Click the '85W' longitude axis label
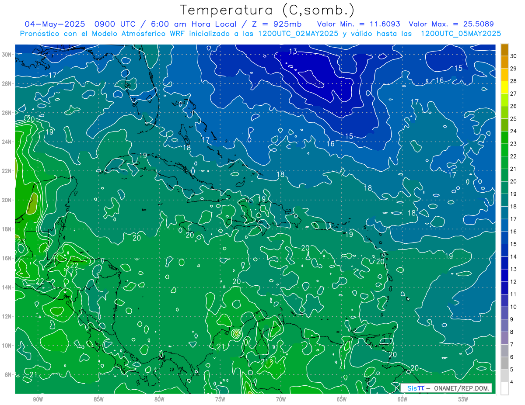This screenshot has width=525, height=405. [x=98, y=399]
